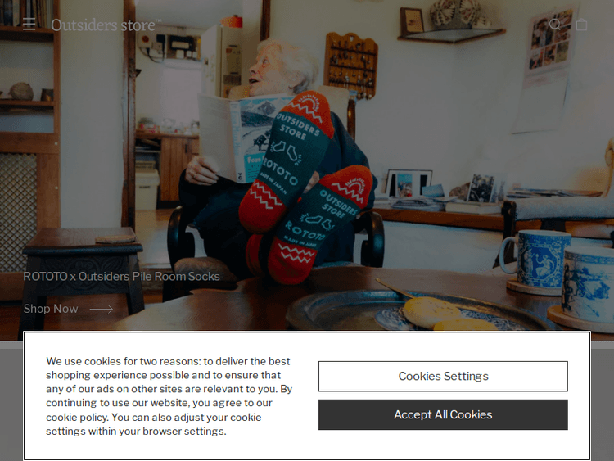
Task: Click the wooden spoon rack on wall
Action: (x=351, y=66)
